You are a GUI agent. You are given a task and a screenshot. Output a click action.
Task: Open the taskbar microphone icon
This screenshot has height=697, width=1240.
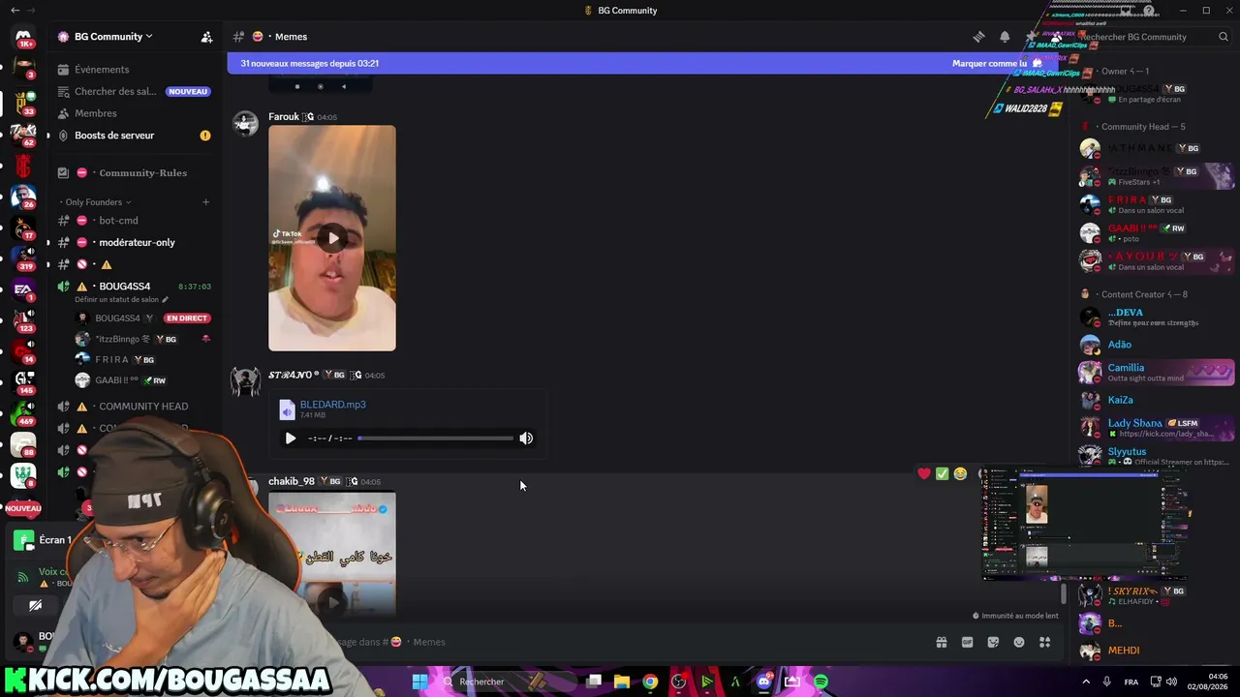coord(1106,682)
